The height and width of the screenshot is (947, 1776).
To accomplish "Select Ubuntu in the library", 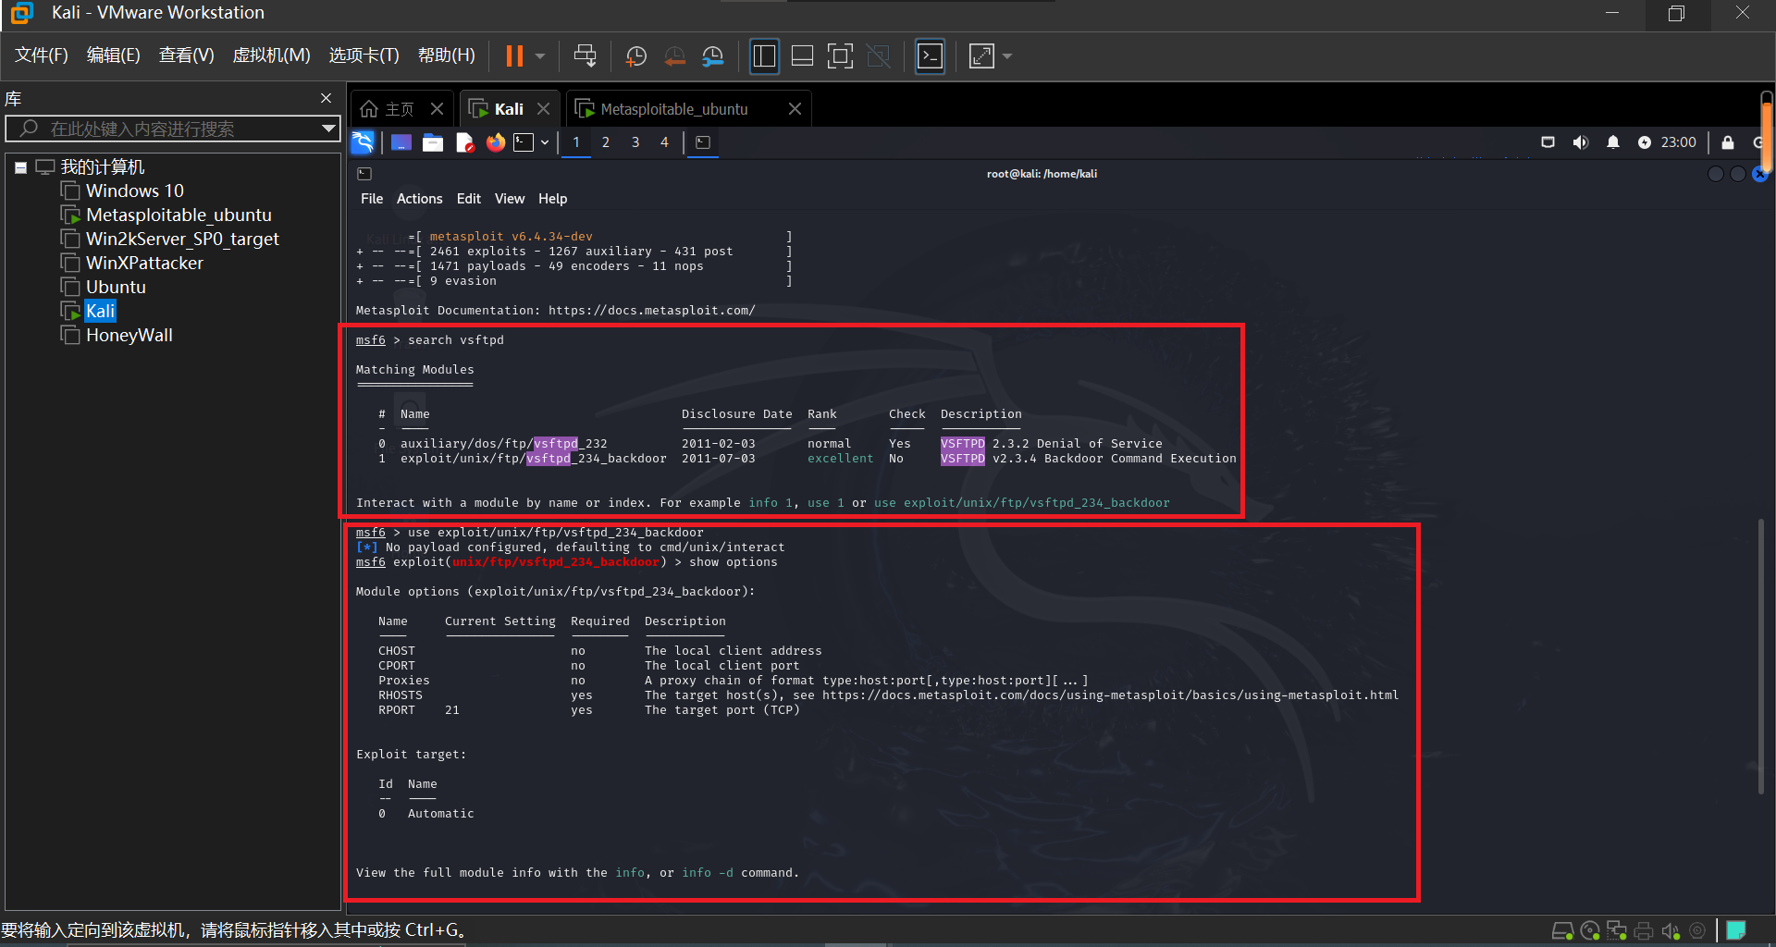I will pos(104,287).
